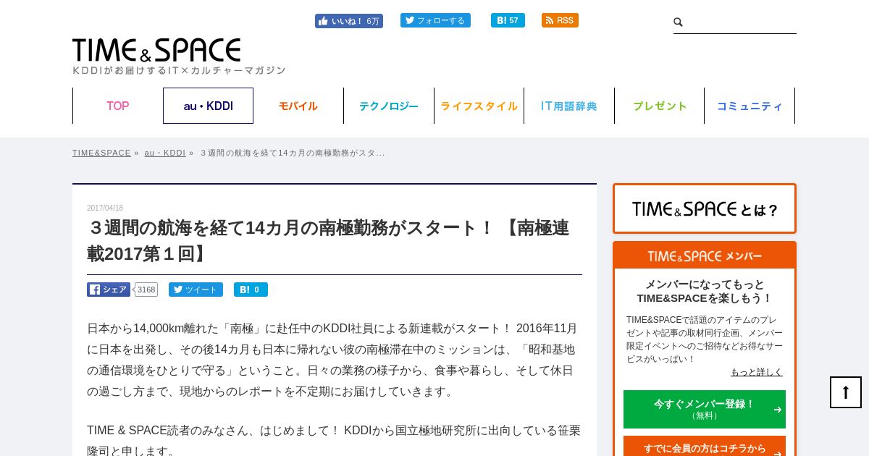
Task: Click the search magnifier icon
Action: click(x=679, y=22)
